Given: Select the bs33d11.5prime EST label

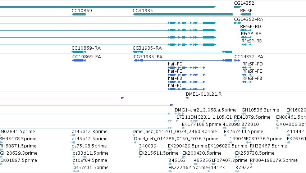Looking at the screenshot, I should 91,154.
